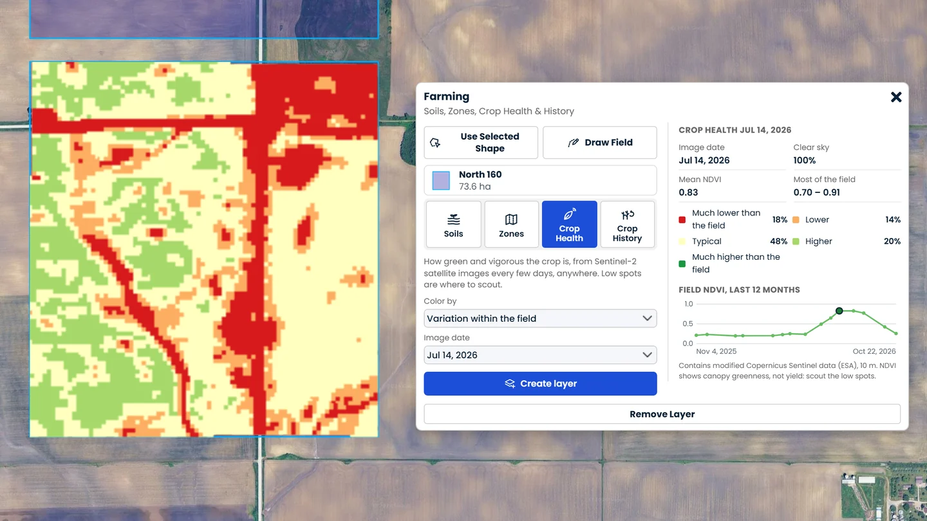Click the light green Higher legend swatch
Viewport: 927px width, 521px height.
pos(796,241)
